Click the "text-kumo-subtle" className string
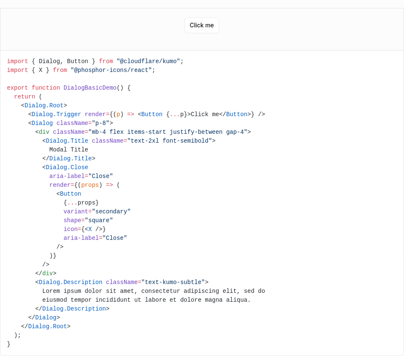Screen dimensions: 404x356 click(173, 282)
